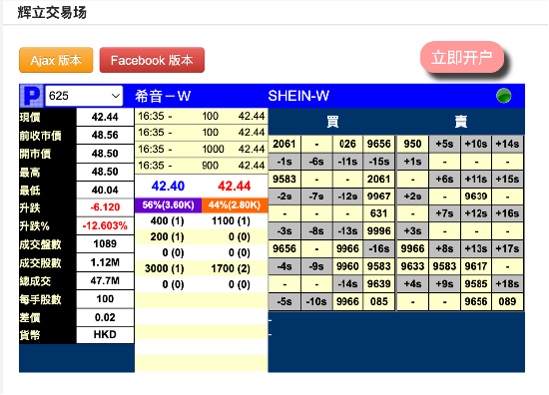Viewport: 549px width, 395px height.
Task: Select broker cell -16s
Action: 379,248
